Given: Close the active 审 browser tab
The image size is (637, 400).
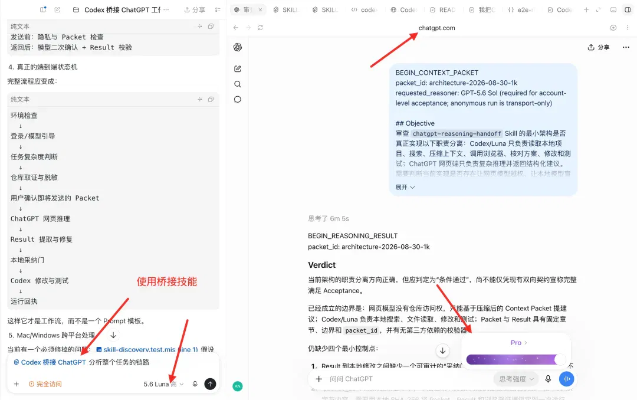Looking at the screenshot, I should (x=261, y=10).
